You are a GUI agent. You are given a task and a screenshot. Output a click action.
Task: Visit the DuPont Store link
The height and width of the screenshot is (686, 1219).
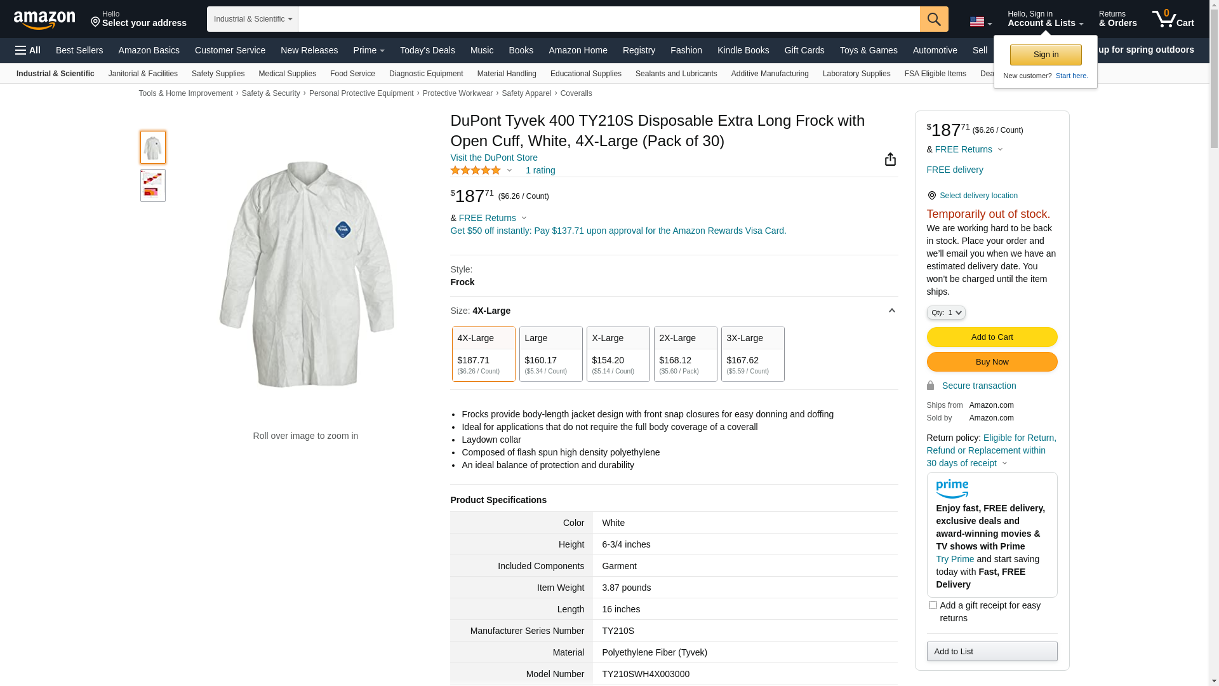pyautogui.click(x=493, y=158)
